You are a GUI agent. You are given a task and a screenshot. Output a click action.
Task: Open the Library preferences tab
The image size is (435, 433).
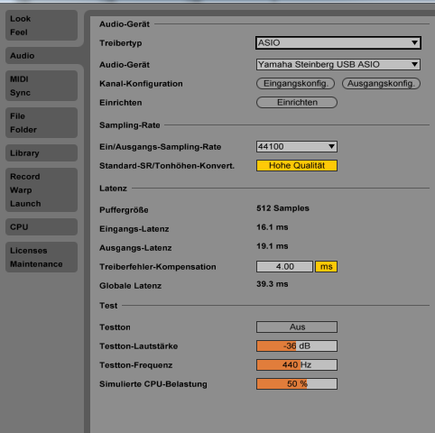coord(42,152)
